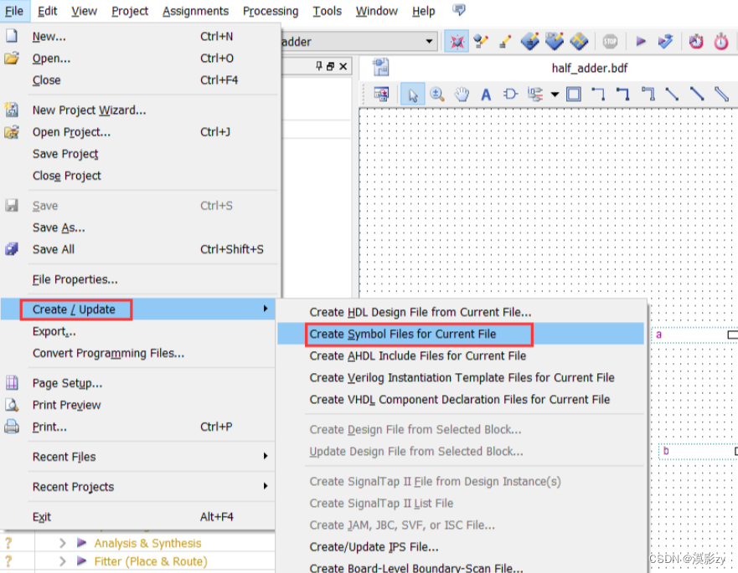Open the Pin Planner icon
Viewport: 738px width, 573px height.
pos(530,41)
